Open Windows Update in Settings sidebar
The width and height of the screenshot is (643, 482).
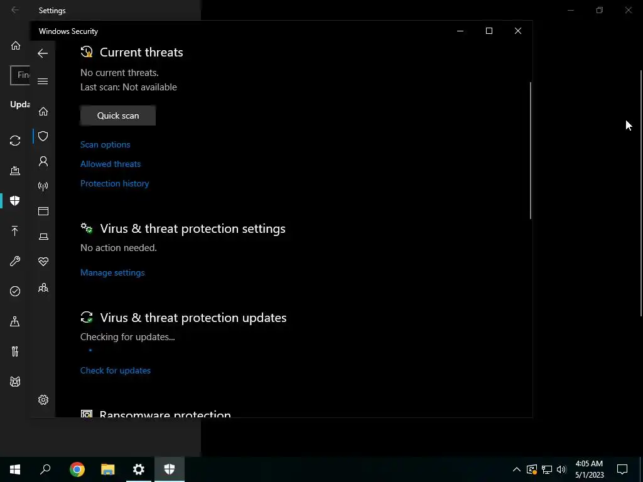(x=15, y=141)
